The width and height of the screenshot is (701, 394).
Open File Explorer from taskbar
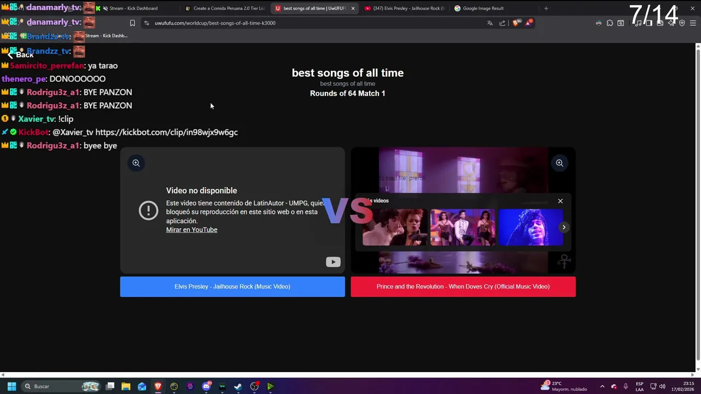pyautogui.click(x=126, y=386)
